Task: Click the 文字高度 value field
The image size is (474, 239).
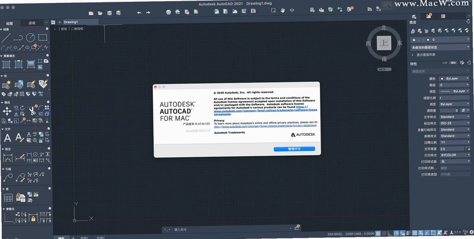Action: click(x=451, y=149)
